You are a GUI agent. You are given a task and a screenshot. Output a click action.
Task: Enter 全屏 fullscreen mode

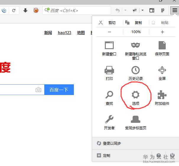point(162,73)
